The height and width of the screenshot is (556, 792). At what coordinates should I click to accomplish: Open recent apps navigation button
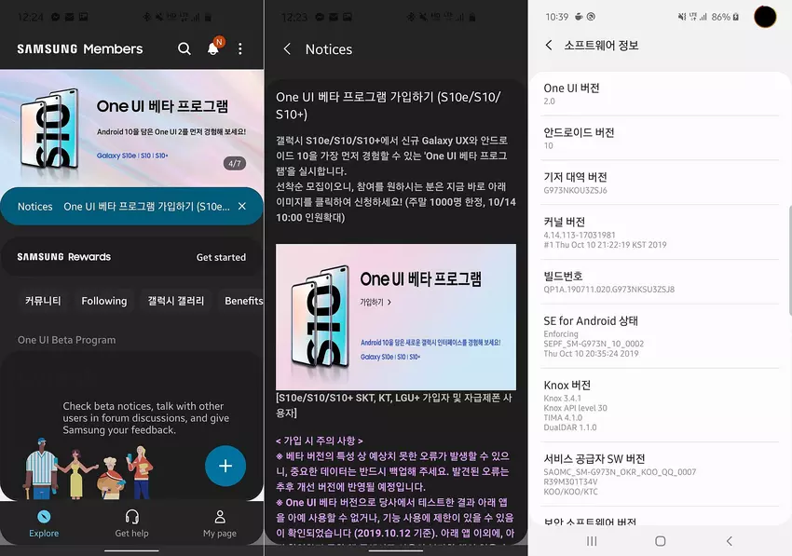tap(592, 540)
